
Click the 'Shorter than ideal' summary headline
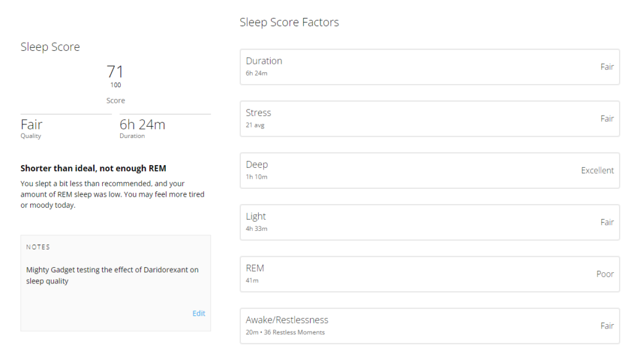93,168
